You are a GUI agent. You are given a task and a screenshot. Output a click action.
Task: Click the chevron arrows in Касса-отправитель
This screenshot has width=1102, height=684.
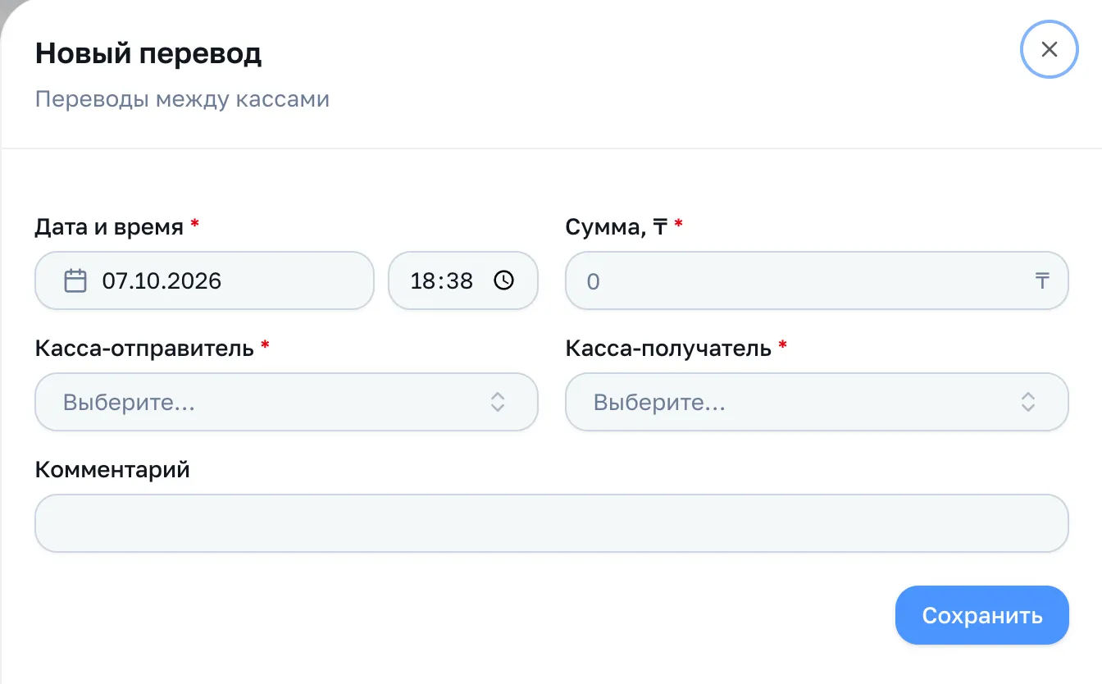tap(498, 402)
